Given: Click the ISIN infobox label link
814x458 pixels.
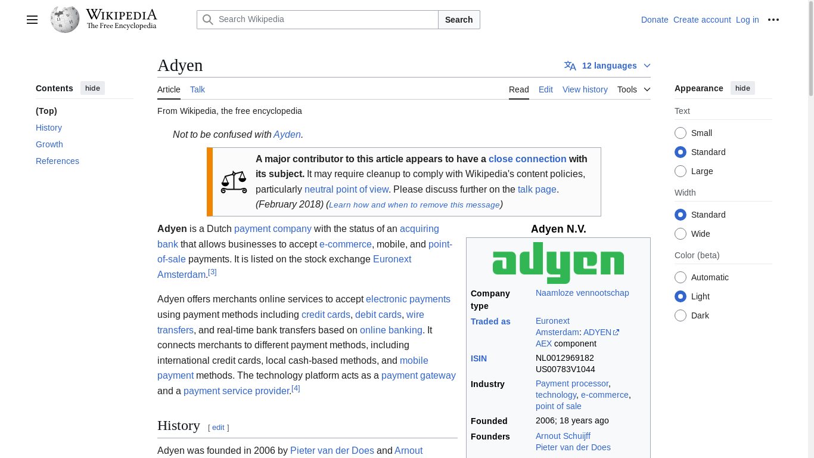Looking at the screenshot, I should (x=479, y=358).
